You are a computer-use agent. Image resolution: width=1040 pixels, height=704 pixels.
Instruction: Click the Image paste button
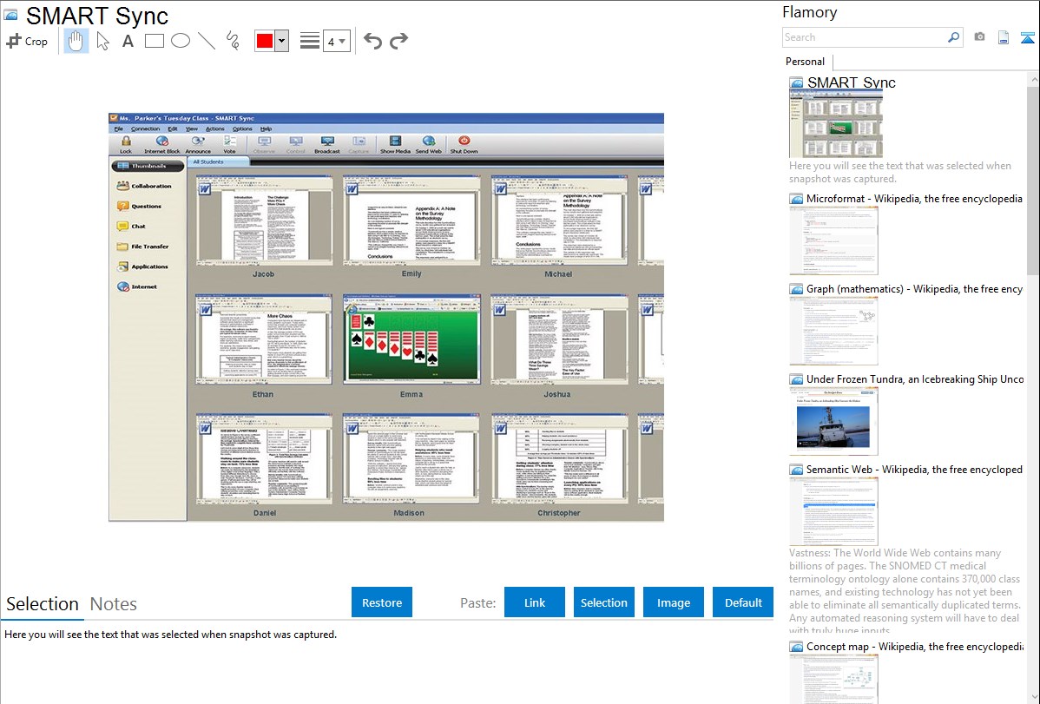(x=674, y=602)
